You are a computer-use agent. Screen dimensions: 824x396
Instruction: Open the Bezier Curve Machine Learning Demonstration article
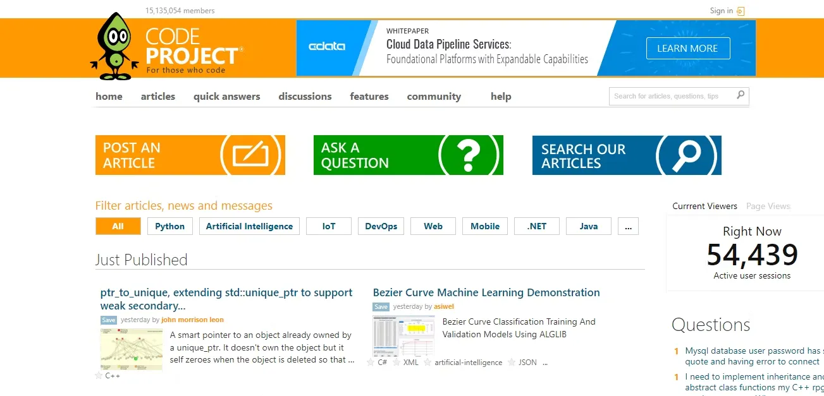pos(486,292)
